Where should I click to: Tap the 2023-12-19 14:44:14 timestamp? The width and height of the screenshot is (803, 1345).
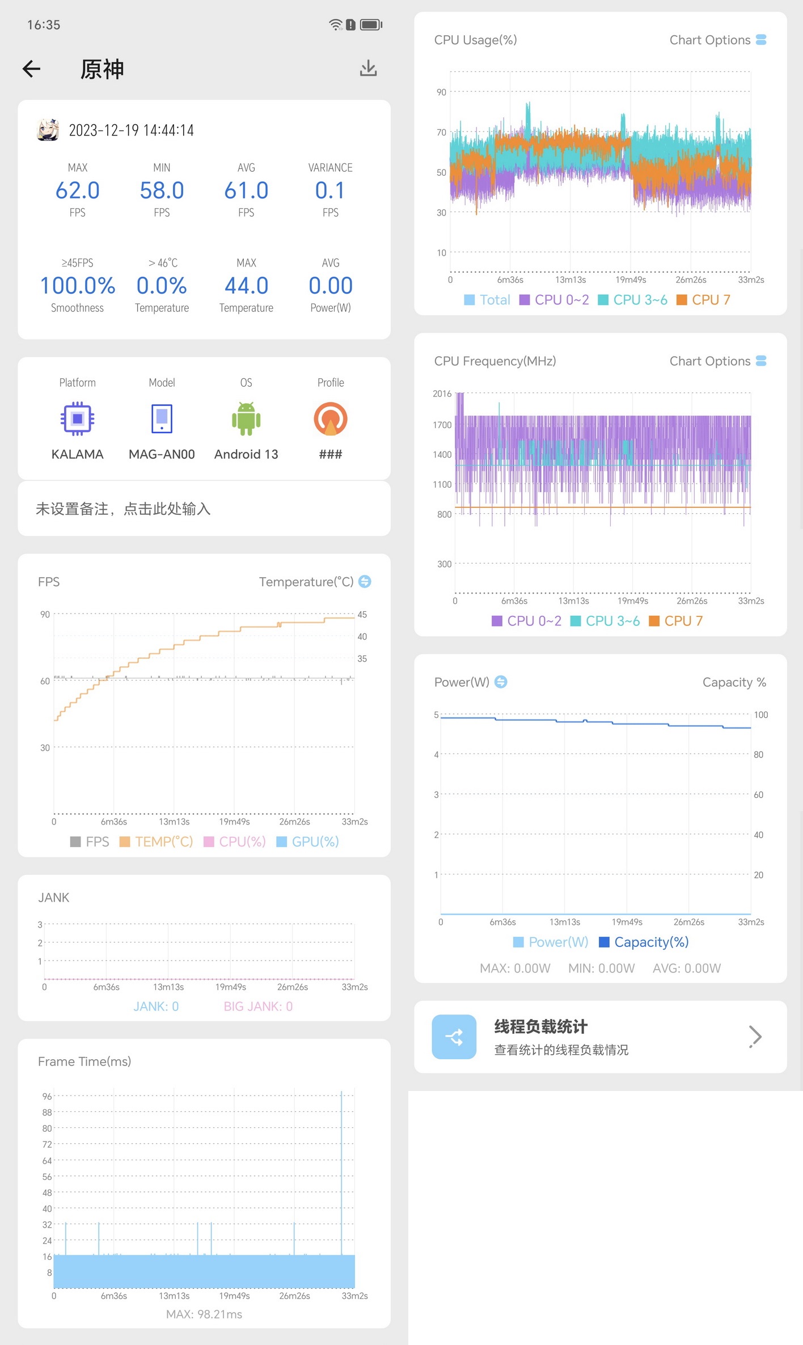point(132,130)
